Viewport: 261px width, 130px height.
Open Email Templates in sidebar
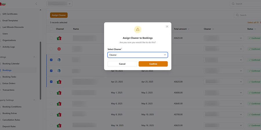[x=10, y=21]
